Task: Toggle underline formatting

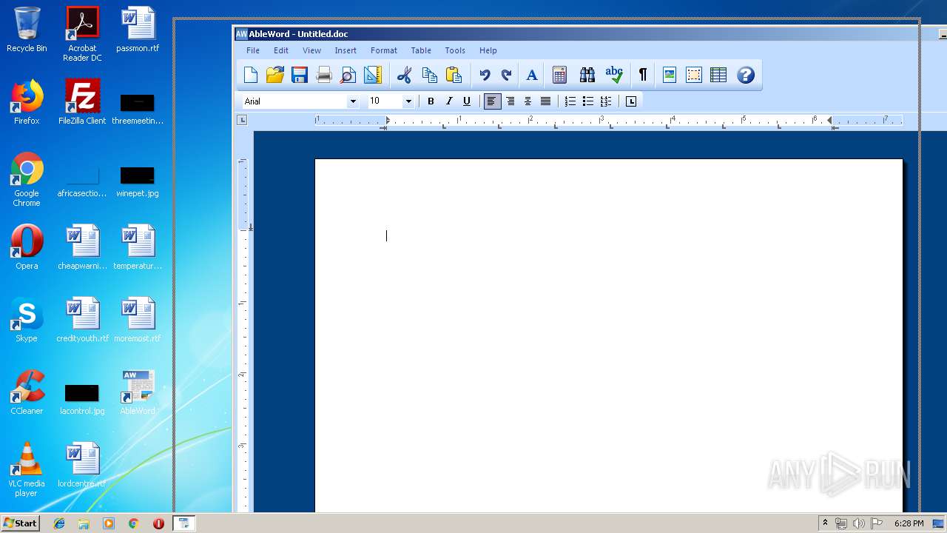Action: [466, 101]
